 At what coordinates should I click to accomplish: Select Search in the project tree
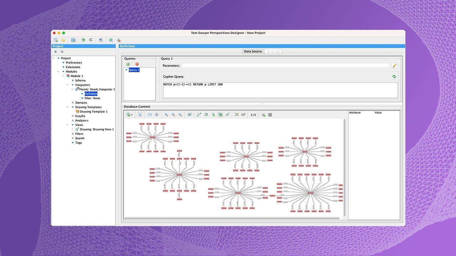coord(80,138)
